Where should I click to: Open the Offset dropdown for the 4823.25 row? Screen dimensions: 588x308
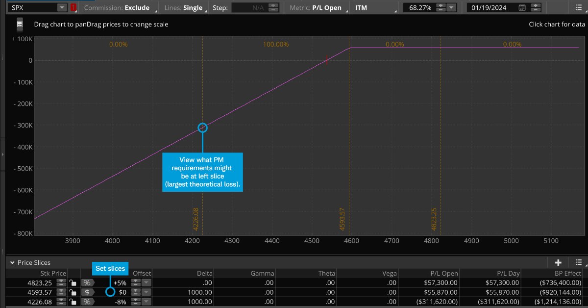[146, 282]
